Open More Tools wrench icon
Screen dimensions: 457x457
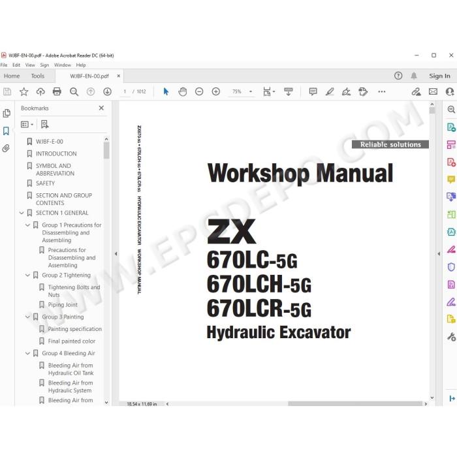pyautogui.click(x=451, y=337)
